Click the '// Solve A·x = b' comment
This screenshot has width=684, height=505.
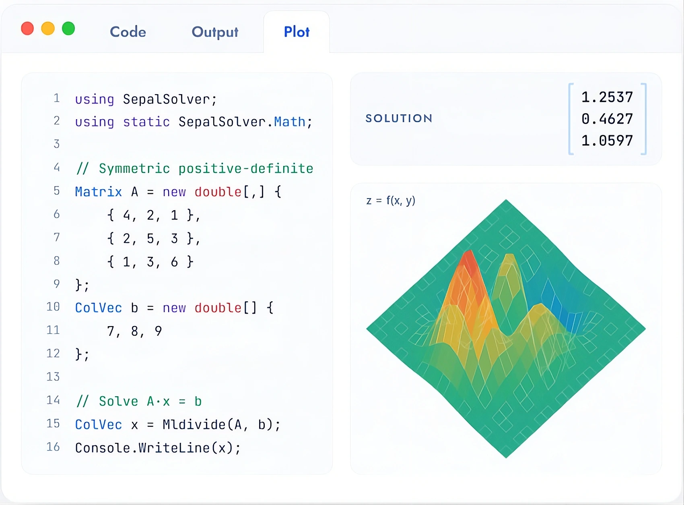[x=139, y=401]
